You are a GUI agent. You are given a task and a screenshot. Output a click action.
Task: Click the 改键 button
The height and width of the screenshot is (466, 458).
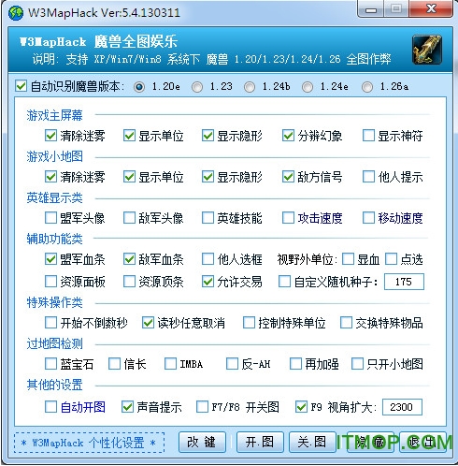coord(202,443)
